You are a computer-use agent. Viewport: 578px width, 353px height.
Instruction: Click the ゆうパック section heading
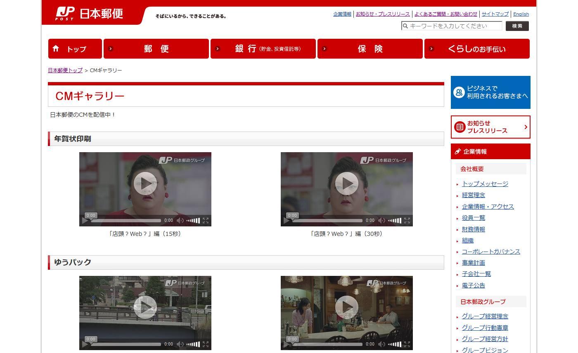pos(73,262)
